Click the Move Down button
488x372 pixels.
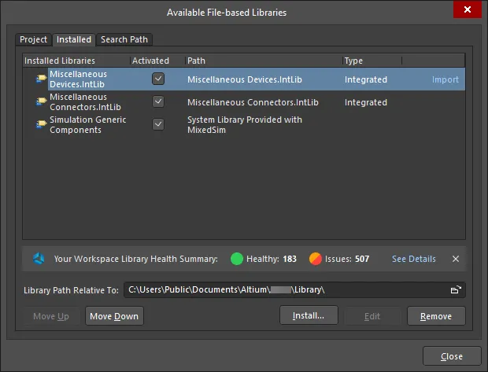coord(114,316)
